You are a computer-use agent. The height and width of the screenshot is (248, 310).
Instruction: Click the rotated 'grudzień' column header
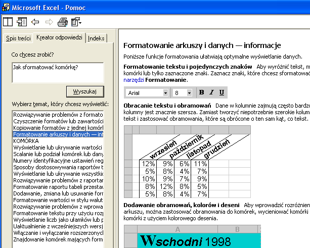(217, 148)
